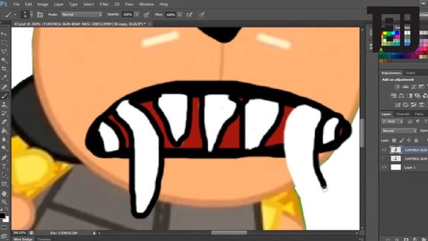This screenshot has width=428, height=241.
Task: Select the Healing Brush tool
Action: pos(4,87)
